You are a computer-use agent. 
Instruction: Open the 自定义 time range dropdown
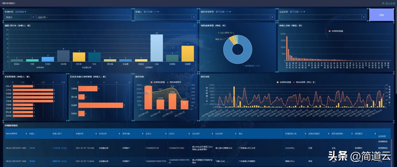(x=20, y=17)
